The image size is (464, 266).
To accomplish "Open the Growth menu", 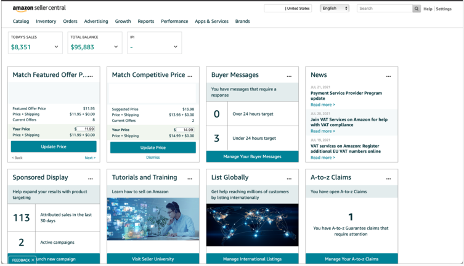I will tap(123, 22).
